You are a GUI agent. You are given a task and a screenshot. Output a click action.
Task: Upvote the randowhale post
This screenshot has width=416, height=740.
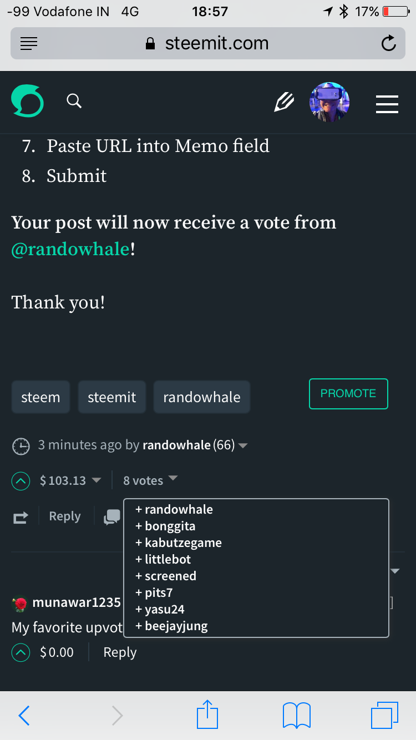(21, 481)
